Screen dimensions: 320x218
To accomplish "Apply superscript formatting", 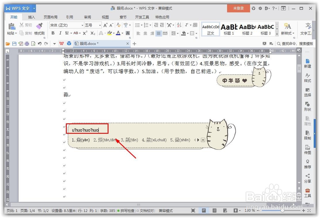I will tap(85, 33).
